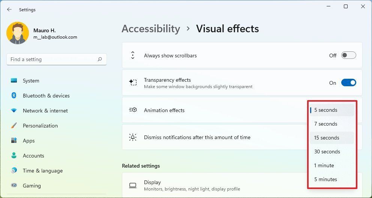Screen dimensions: 372x198
Task: Open Accounts settings section
Action: point(33,156)
